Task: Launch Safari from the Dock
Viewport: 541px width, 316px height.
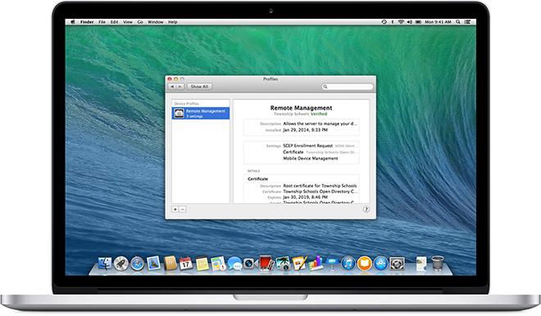Action: click(x=138, y=264)
